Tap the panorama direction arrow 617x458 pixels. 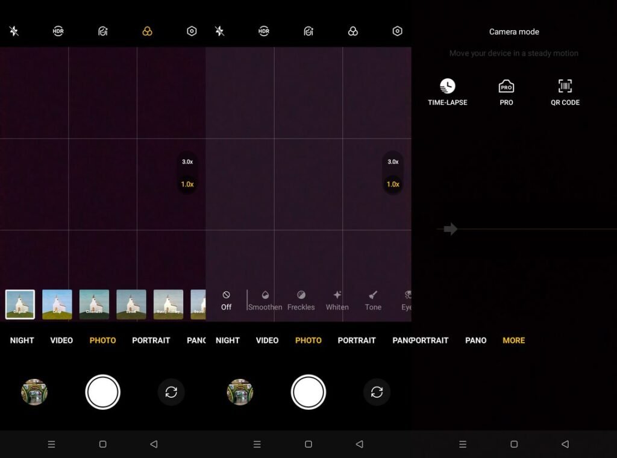[x=450, y=229]
